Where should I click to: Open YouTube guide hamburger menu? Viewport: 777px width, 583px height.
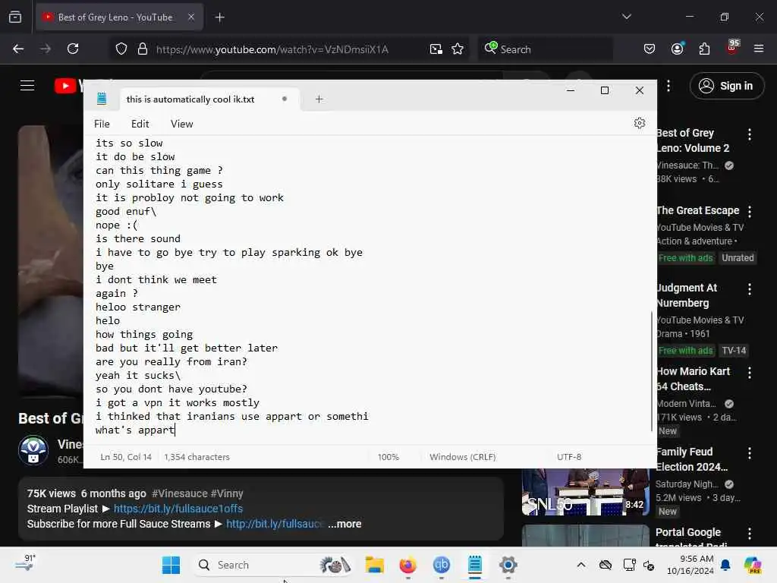coord(27,86)
